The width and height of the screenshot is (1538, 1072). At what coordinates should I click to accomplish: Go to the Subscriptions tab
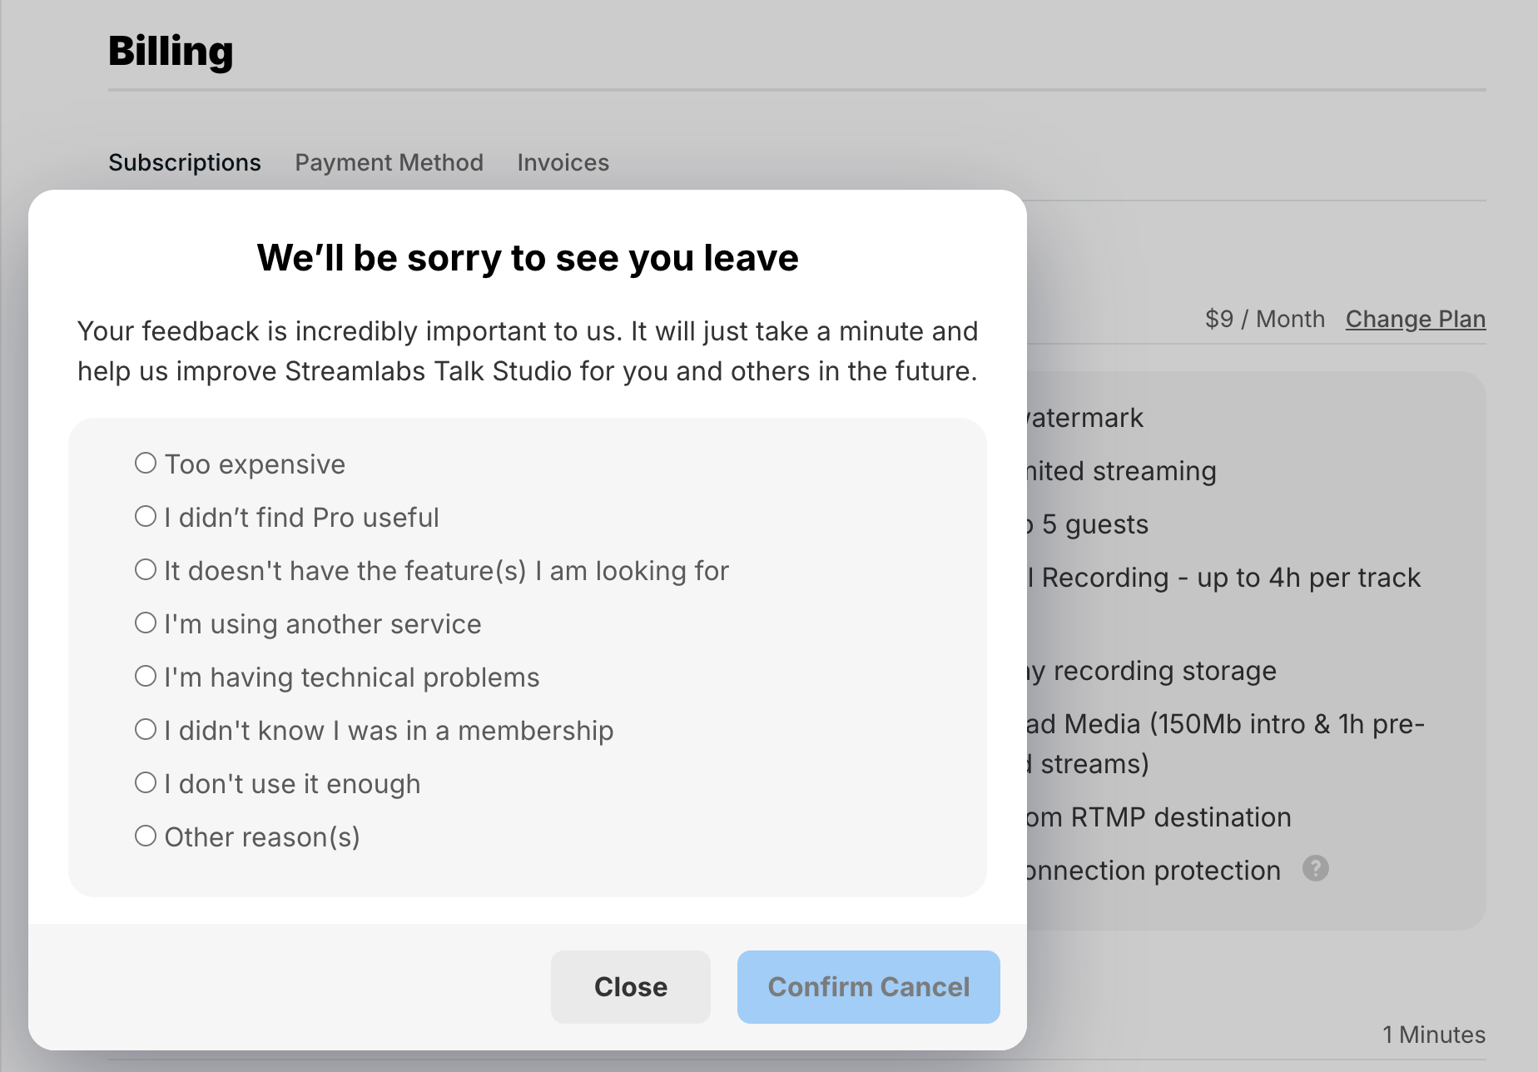[184, 162]
